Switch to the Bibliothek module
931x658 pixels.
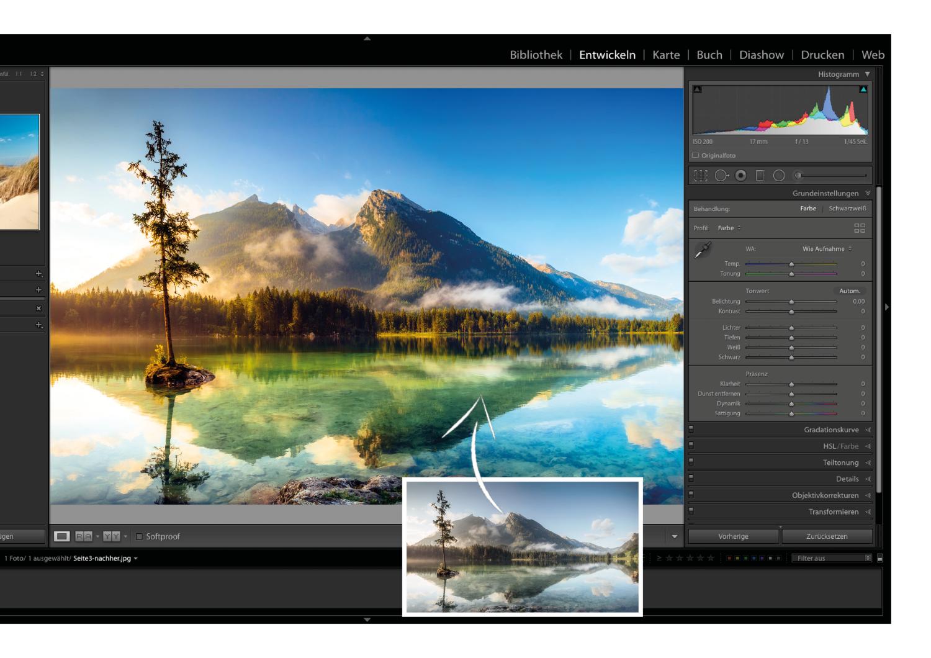click(x=537, y=55)
